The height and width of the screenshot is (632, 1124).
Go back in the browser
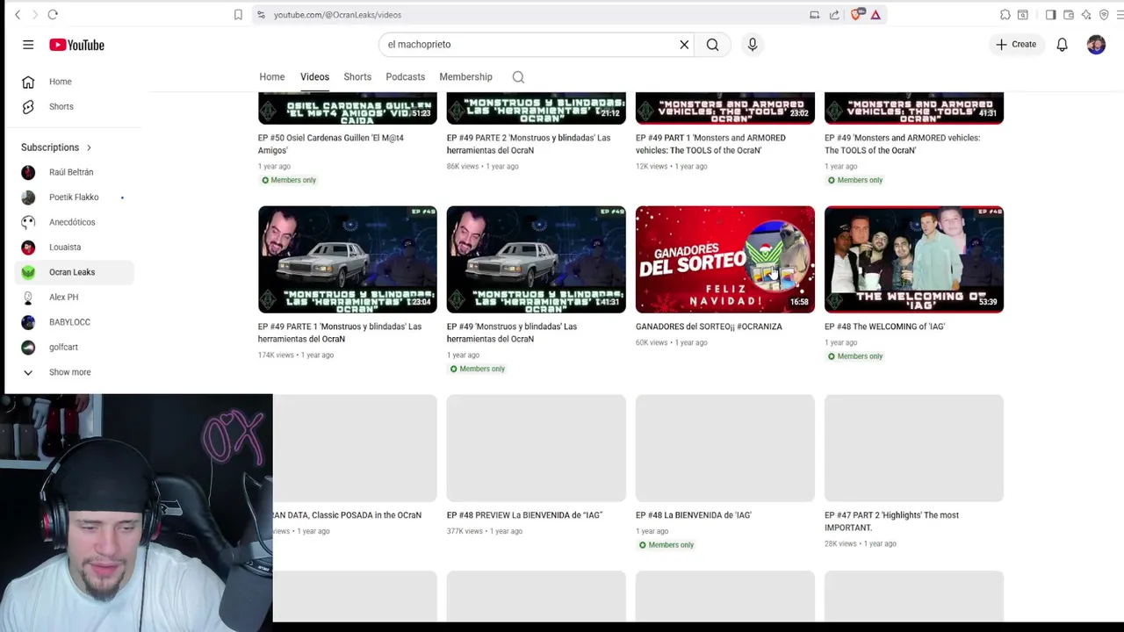coord(18,15)
